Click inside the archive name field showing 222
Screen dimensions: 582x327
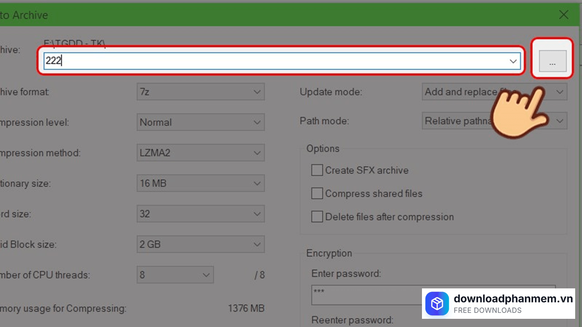click(182, 61)
